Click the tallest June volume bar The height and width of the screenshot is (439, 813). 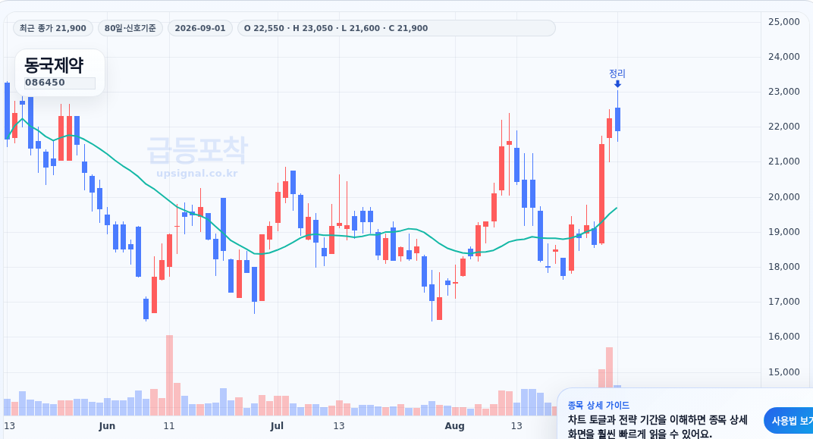pos(169,375)
